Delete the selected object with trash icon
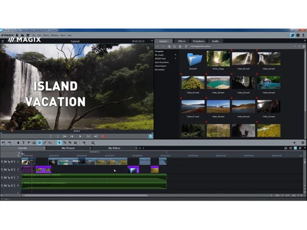Image resolution: width=307 pixels, height=230 pixels. (18, 143)
